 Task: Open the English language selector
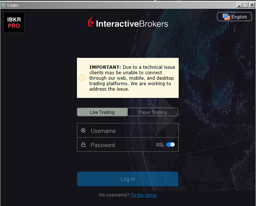tap(234, 17)
